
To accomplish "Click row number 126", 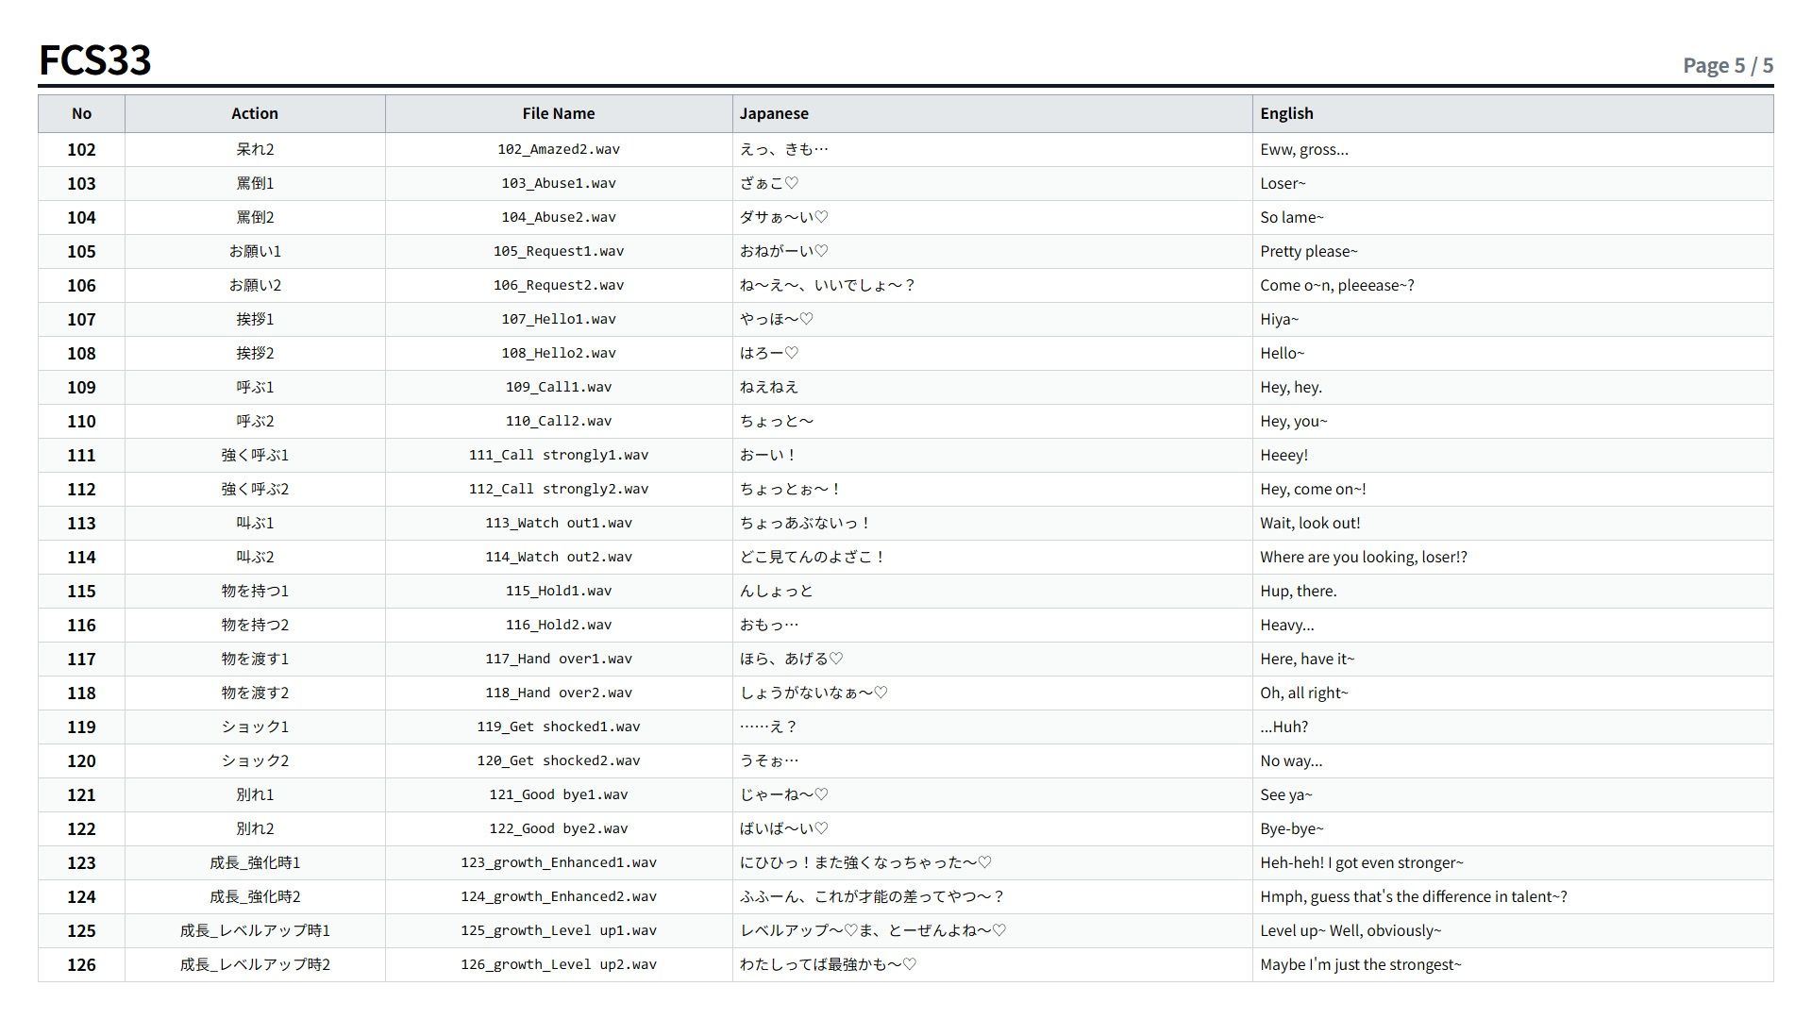I will click(x=81, y=964).
